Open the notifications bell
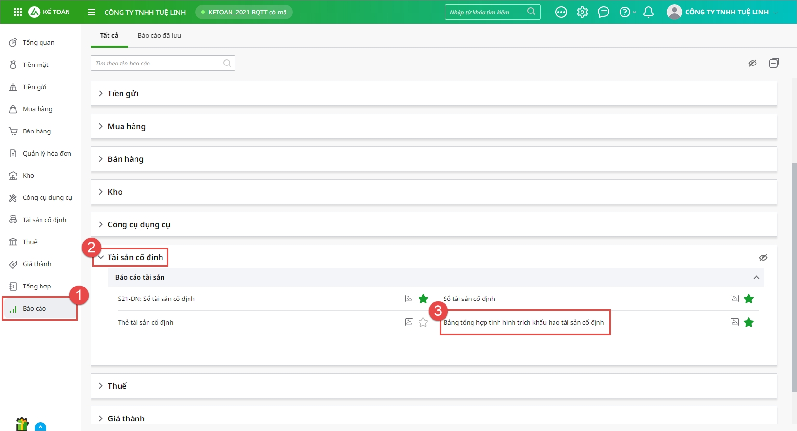The image size is (797, 431). (648, 12)
